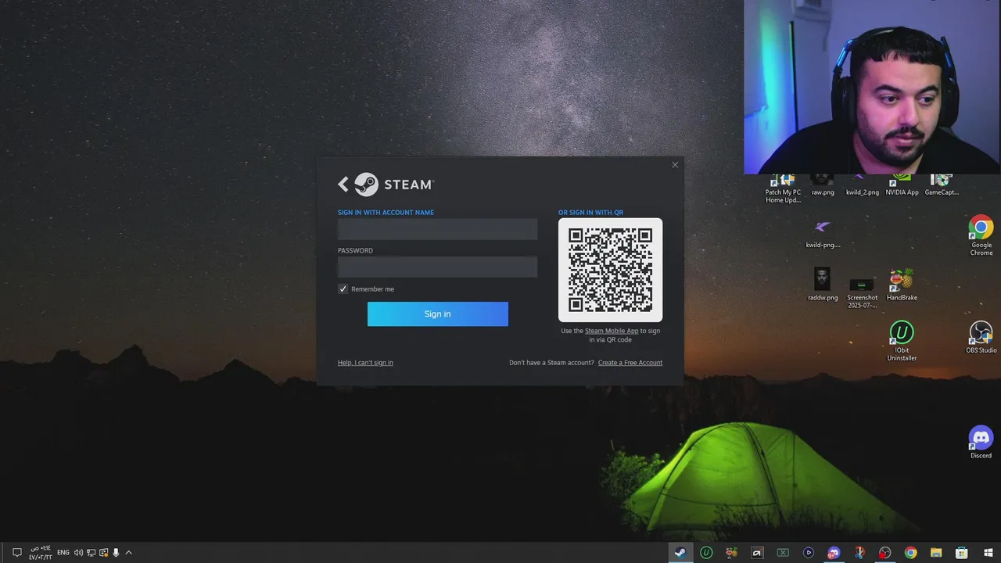
Task: Select the NVIDIA App desktop shortcut
Action: click(902, 186)
